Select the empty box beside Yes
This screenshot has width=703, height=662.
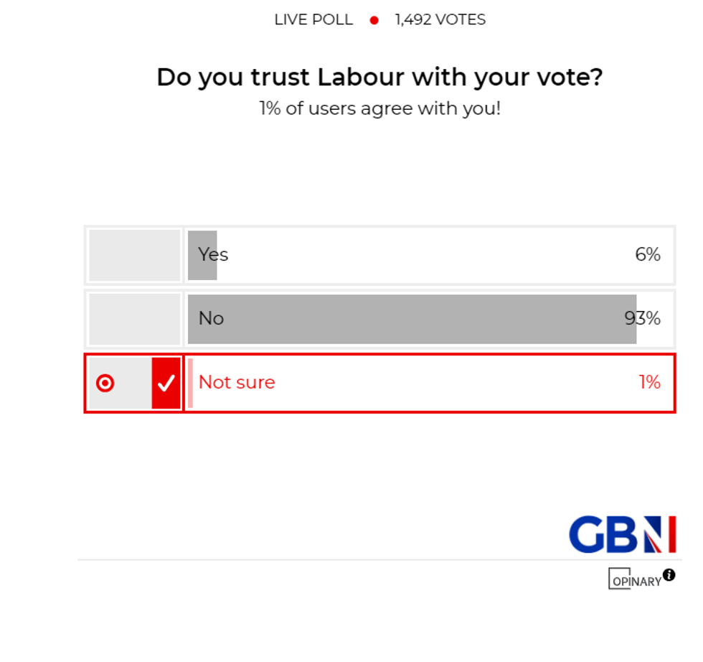[135, 255]
